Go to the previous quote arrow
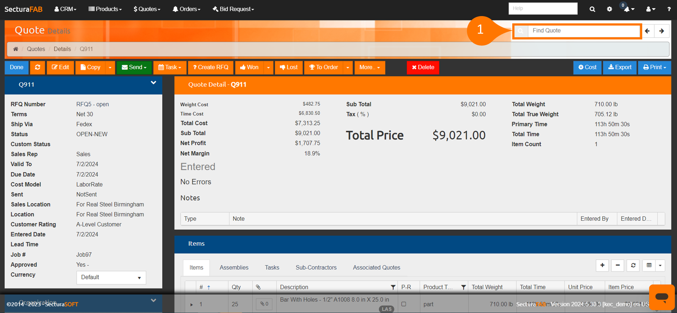 [647, 31]
